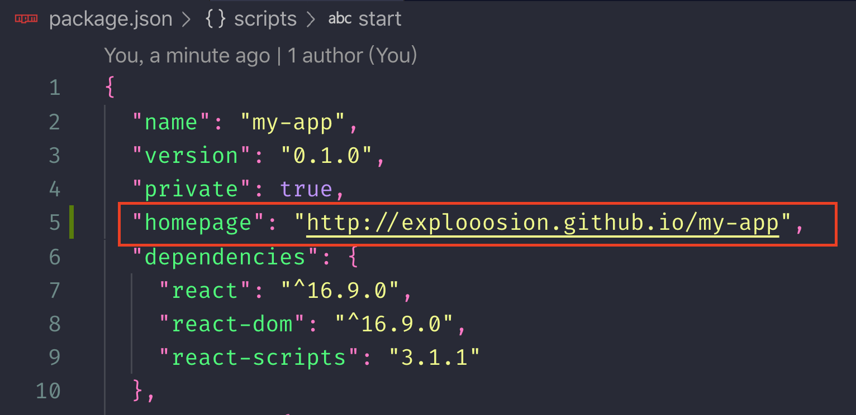Viewport: 856px width, 415px height.
Task: Open the explooosion.github.io homepage URL
Action: coord(543,223)
